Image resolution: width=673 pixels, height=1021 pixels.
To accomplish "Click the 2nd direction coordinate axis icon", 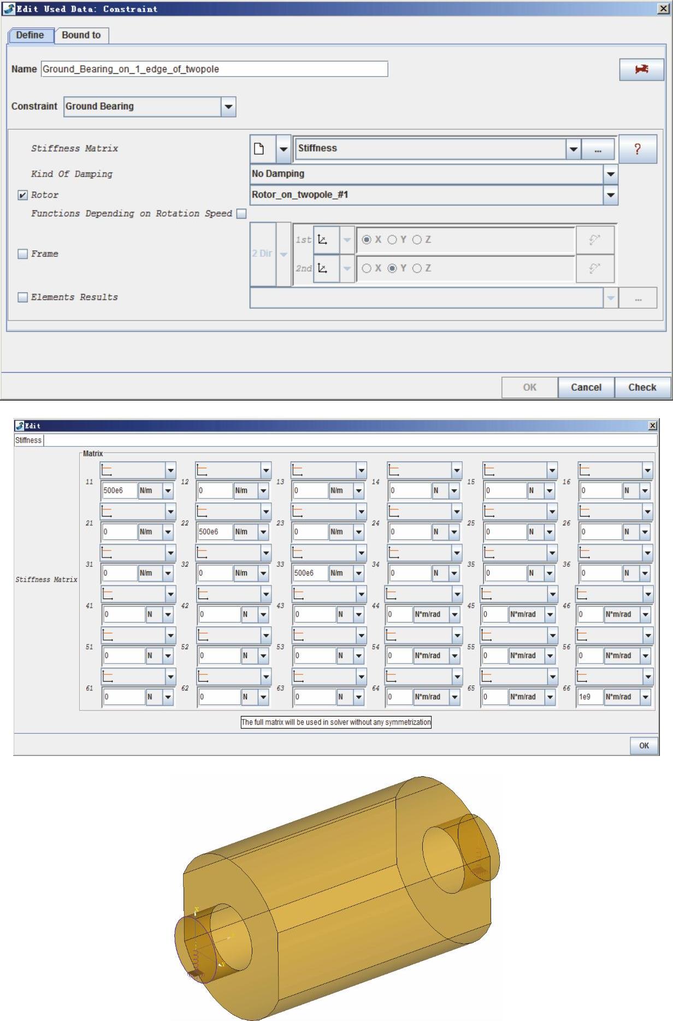I will click(323, 268).
